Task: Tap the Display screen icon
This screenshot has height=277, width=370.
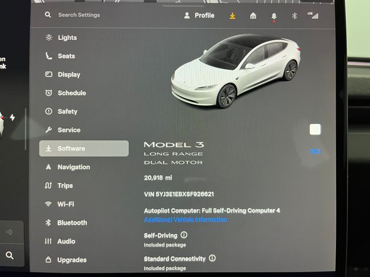Action: pos(49,74)
